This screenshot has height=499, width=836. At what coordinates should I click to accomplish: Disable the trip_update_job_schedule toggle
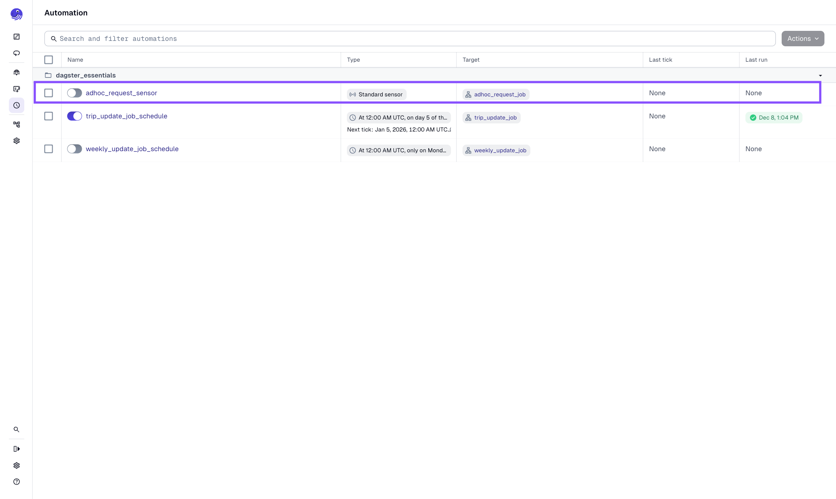pyautogui.click(x=74, y=116)
